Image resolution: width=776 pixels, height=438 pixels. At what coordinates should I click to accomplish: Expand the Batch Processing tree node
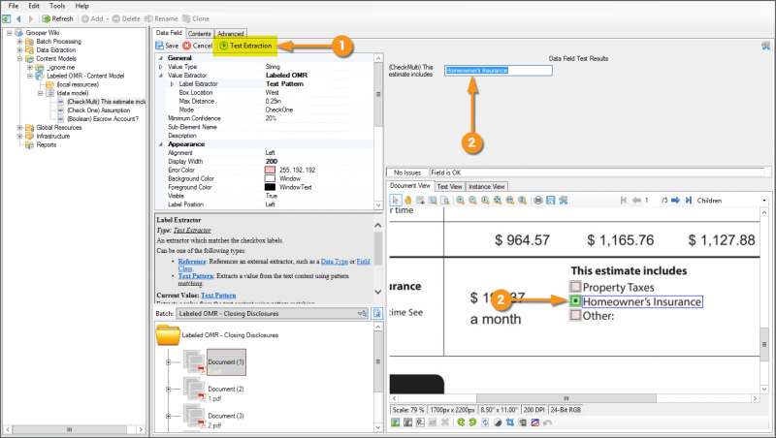[19, 42]
